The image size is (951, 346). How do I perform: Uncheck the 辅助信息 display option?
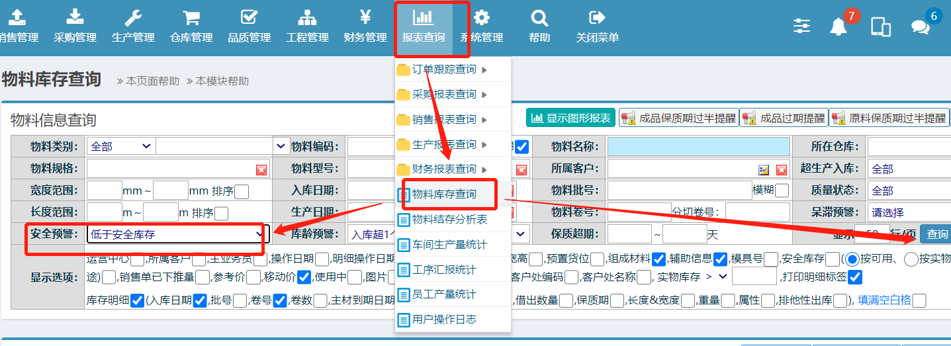pyautogui.click(x=721, y=259)
